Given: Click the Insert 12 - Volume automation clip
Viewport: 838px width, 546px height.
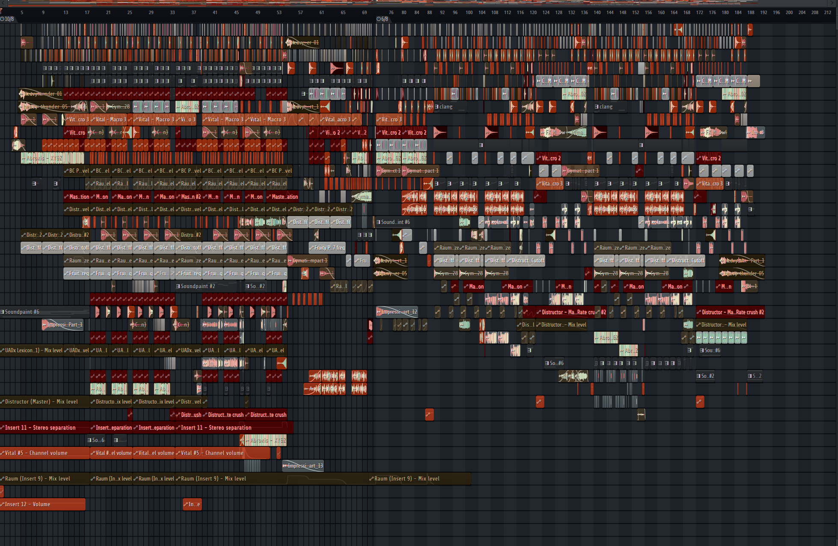Looking at the screenshot, I should 43,505.
